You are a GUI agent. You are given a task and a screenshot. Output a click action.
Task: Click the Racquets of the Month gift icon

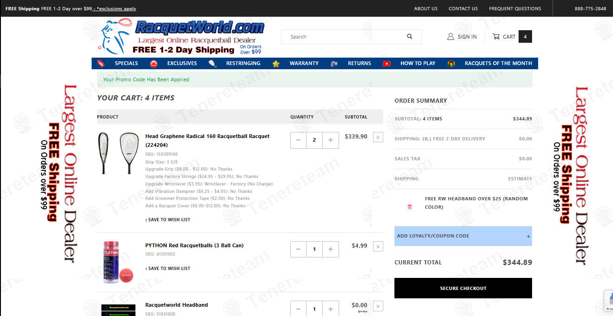coord(451,64)
